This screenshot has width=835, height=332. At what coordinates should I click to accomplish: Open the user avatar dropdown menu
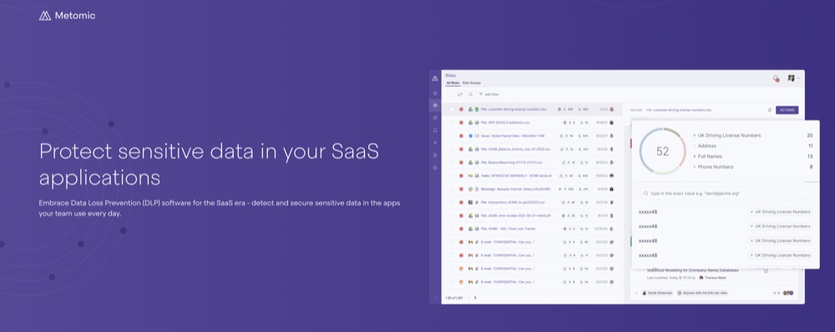coord(793,78)
